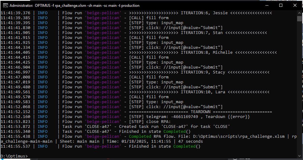Click the scrollbar up arrow
The image size is (303, 160).
(299, 13)
